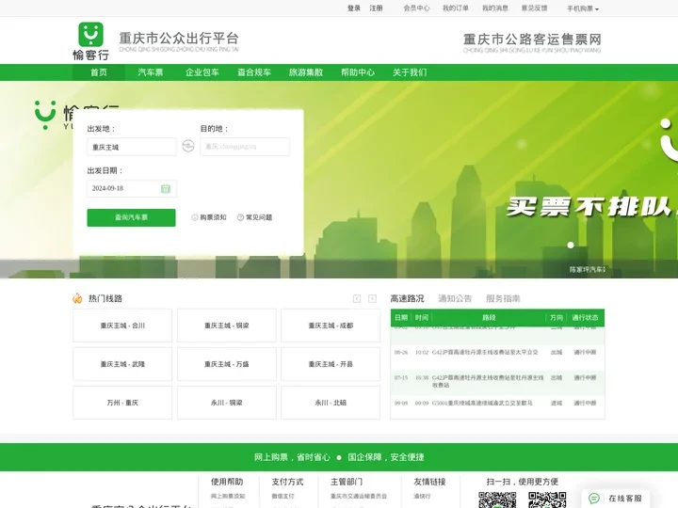
Task: Click the 网上购票须知 footer link
Action: [228, 497]
